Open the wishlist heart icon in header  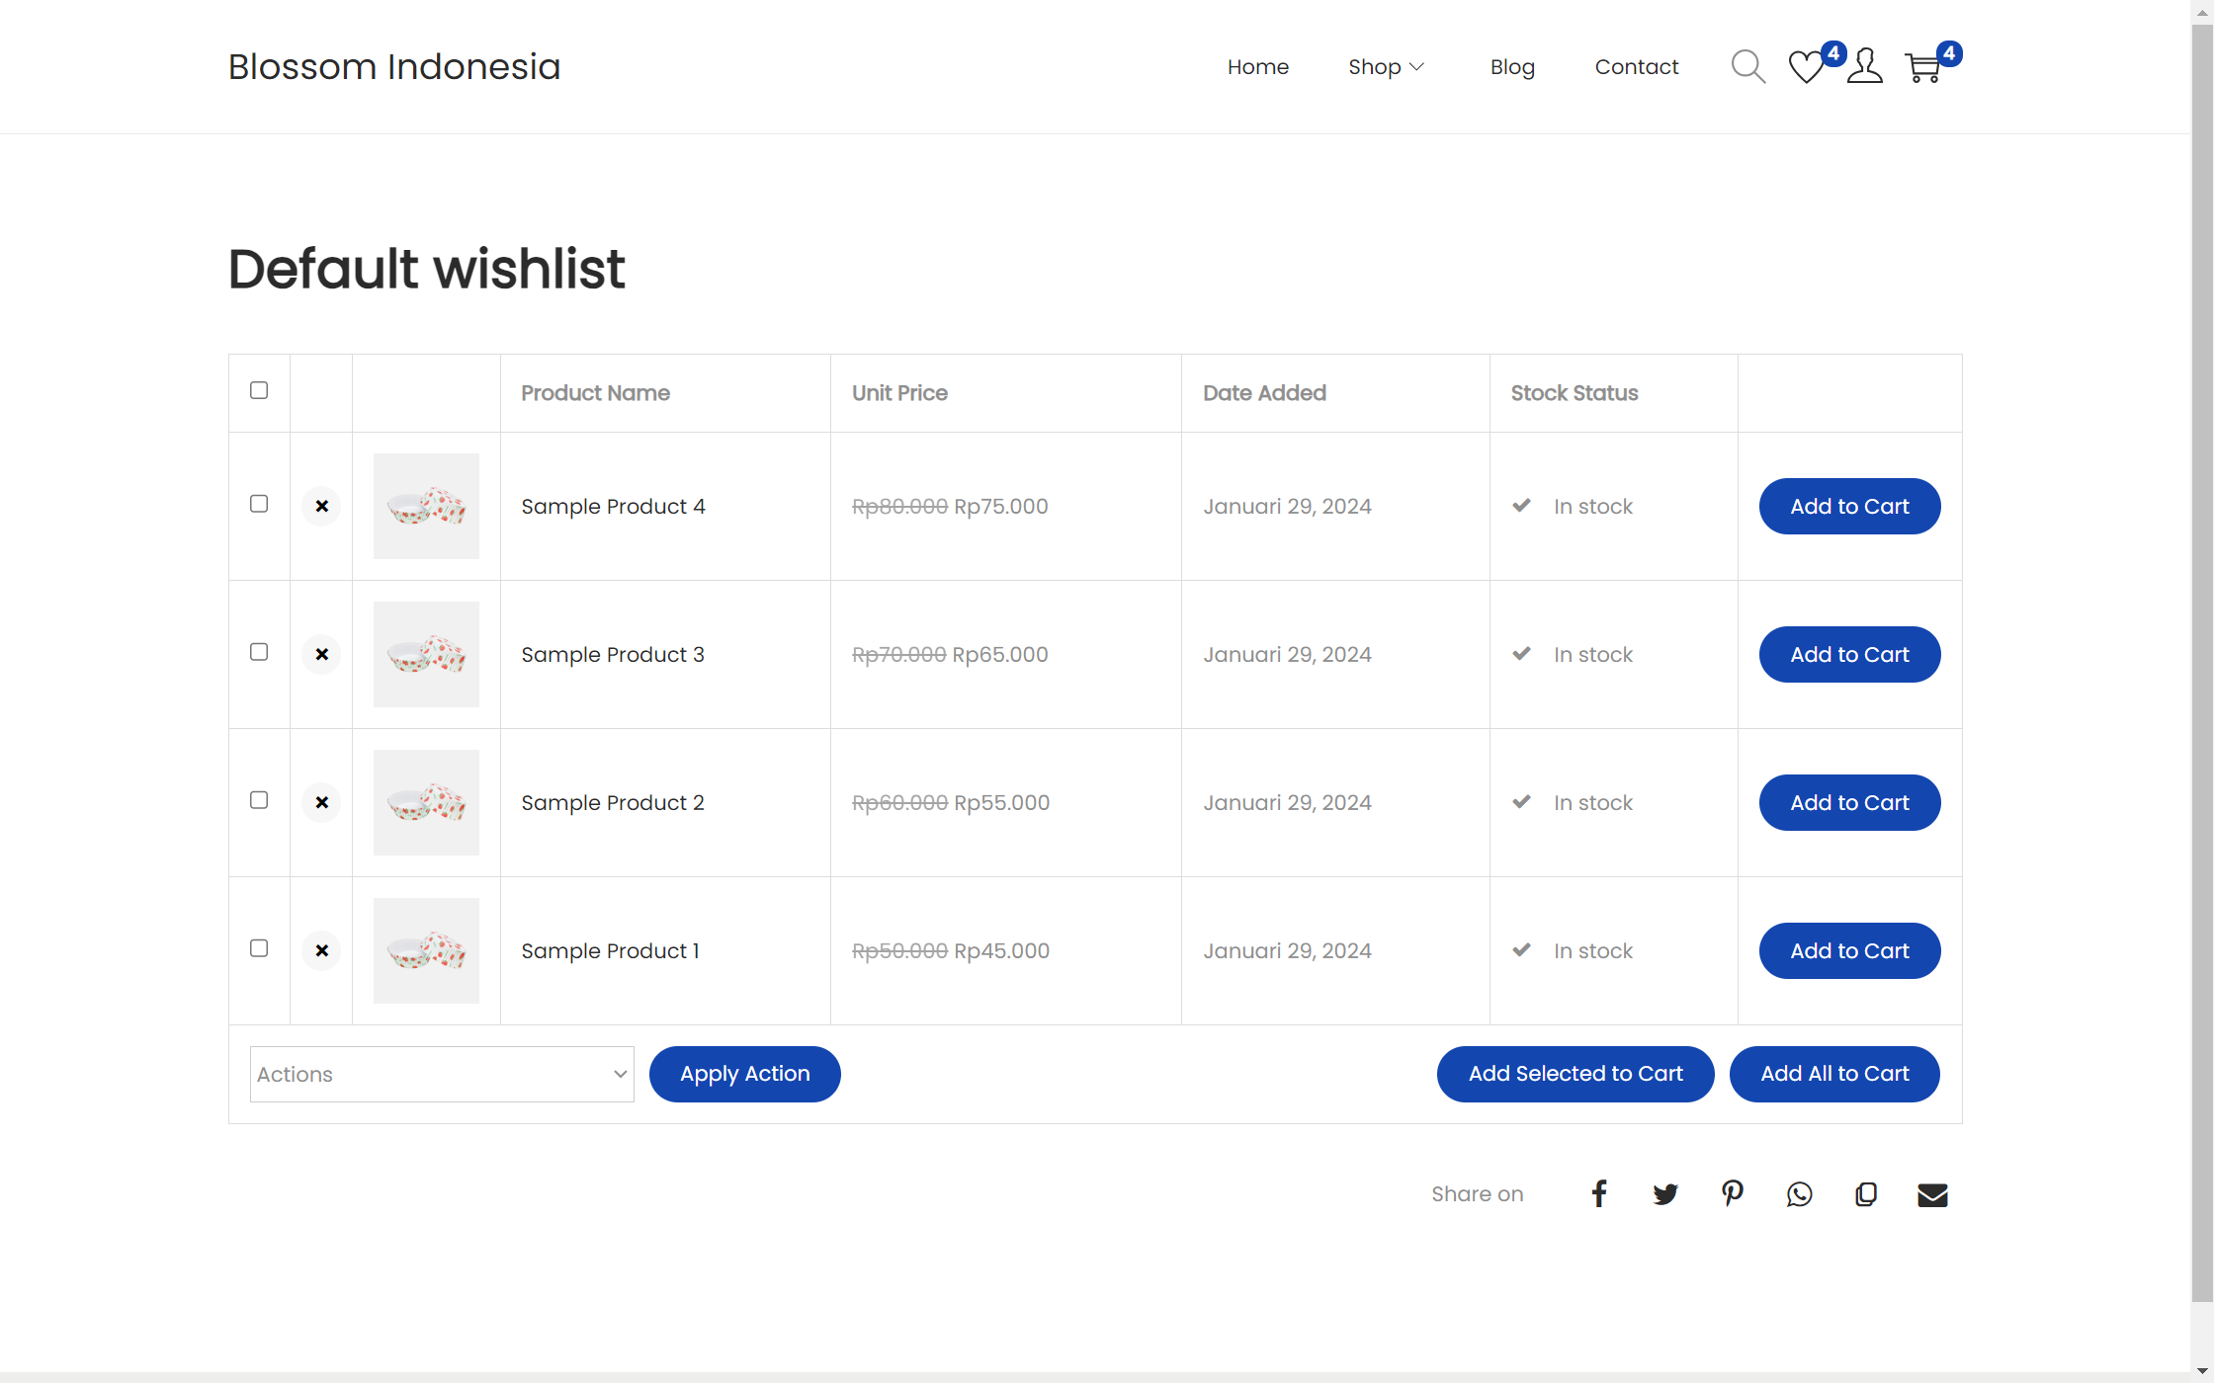pyautogui.click(x=1806, y=67)
